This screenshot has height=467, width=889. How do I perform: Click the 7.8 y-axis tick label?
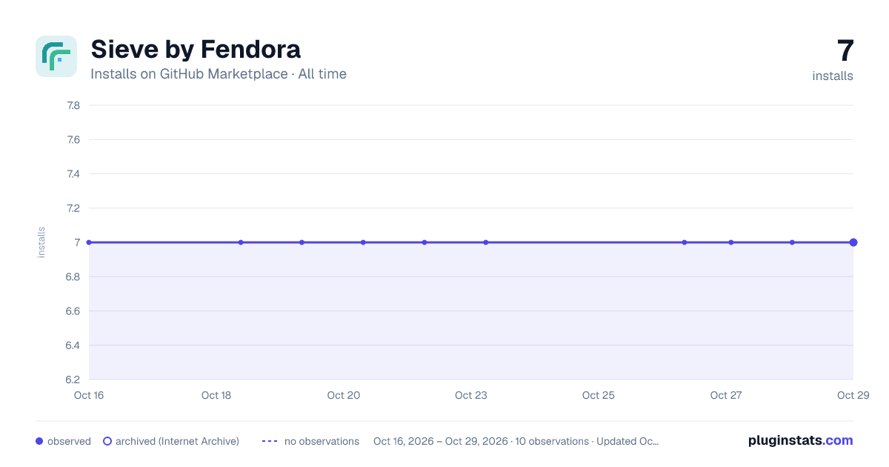click(73, 105)
